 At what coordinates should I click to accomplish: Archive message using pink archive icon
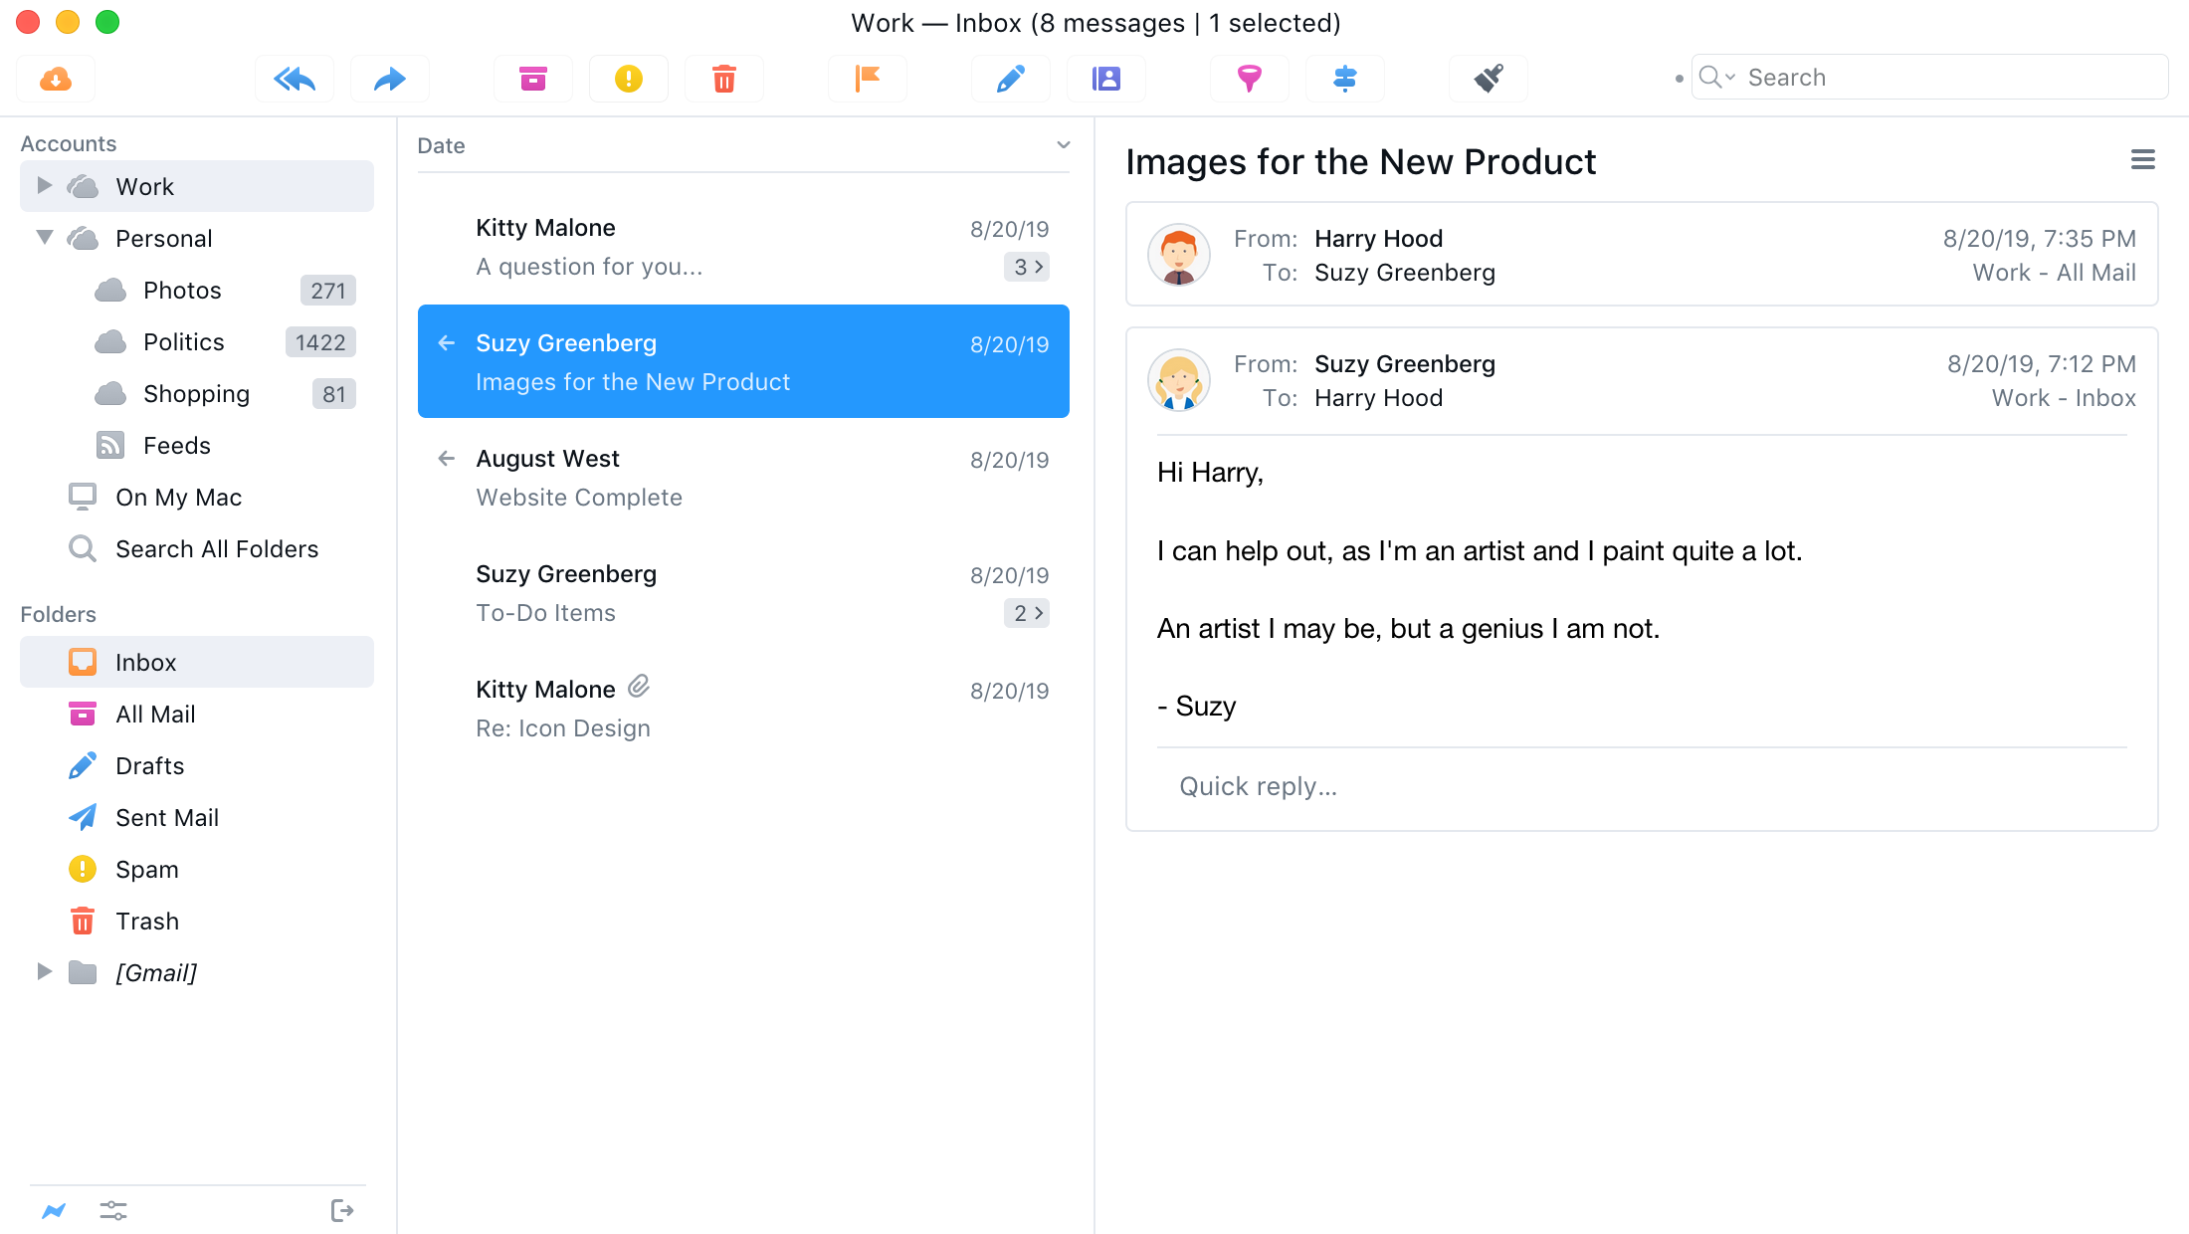533,79
